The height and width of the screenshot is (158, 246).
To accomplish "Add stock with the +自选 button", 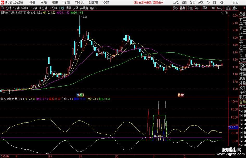I will [227, 8].
